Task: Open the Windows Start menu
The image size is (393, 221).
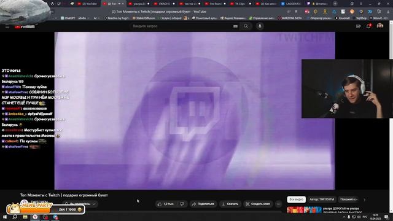Action: point(5,217)
